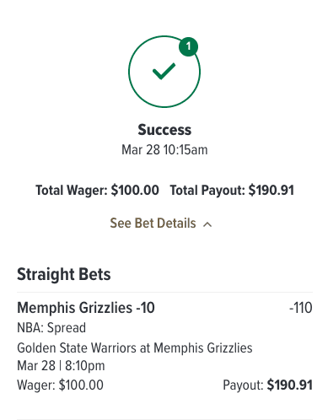The image size is (328, 420).
Task: Click the bet count badge showing 1
Action: 188,46
